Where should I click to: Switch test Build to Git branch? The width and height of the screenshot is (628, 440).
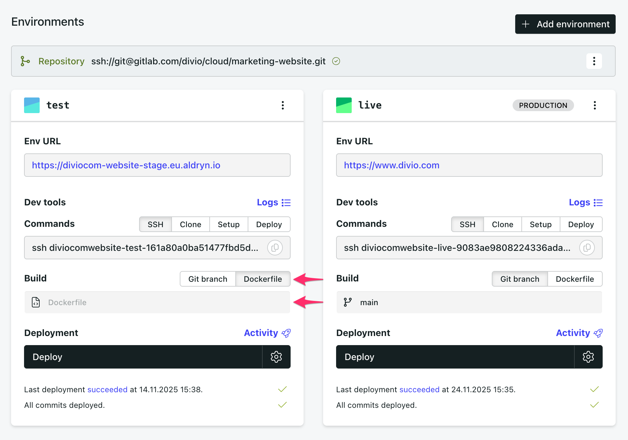[x=208, y=279]
